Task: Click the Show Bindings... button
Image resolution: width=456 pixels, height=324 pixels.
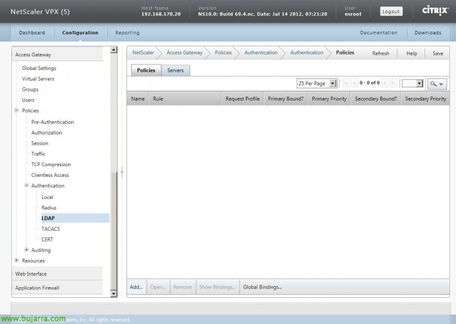Action: click(217, 287)
